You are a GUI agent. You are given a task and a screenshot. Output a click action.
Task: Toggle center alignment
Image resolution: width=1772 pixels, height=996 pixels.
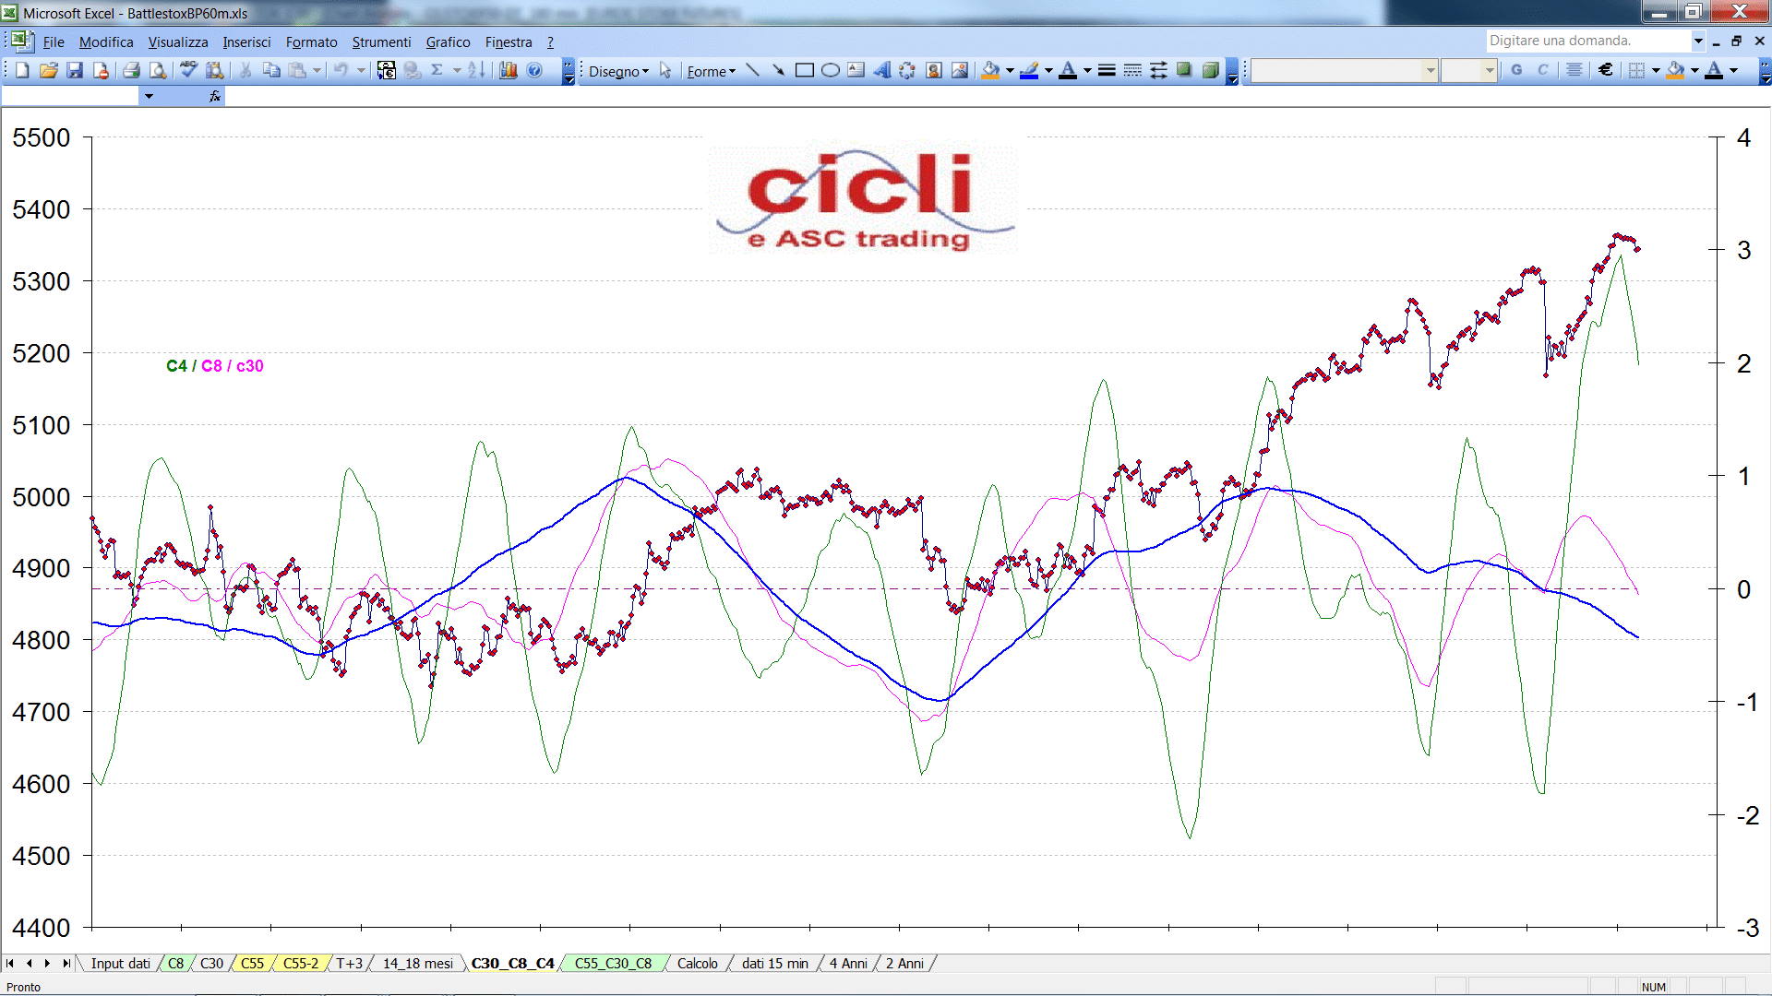point(1574,70)
